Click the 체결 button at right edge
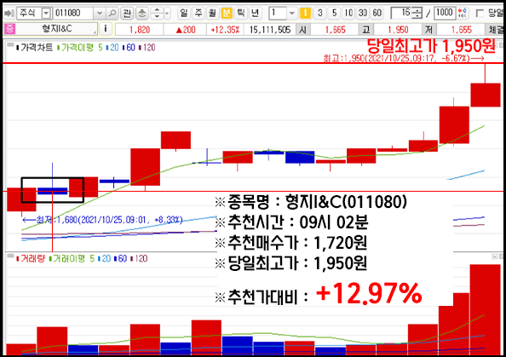506x357 pixels. [495, 30]
